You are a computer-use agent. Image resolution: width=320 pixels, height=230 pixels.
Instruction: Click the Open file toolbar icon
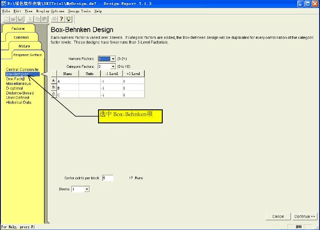click(13, 19)
